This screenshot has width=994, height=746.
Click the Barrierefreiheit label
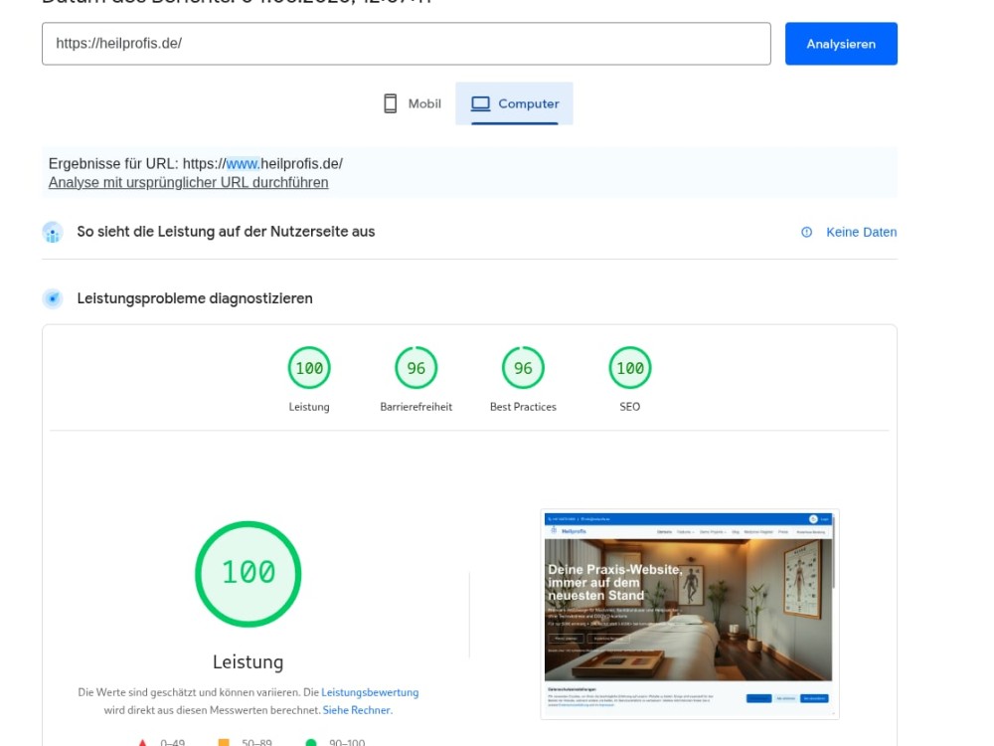[x=415, y=407]
